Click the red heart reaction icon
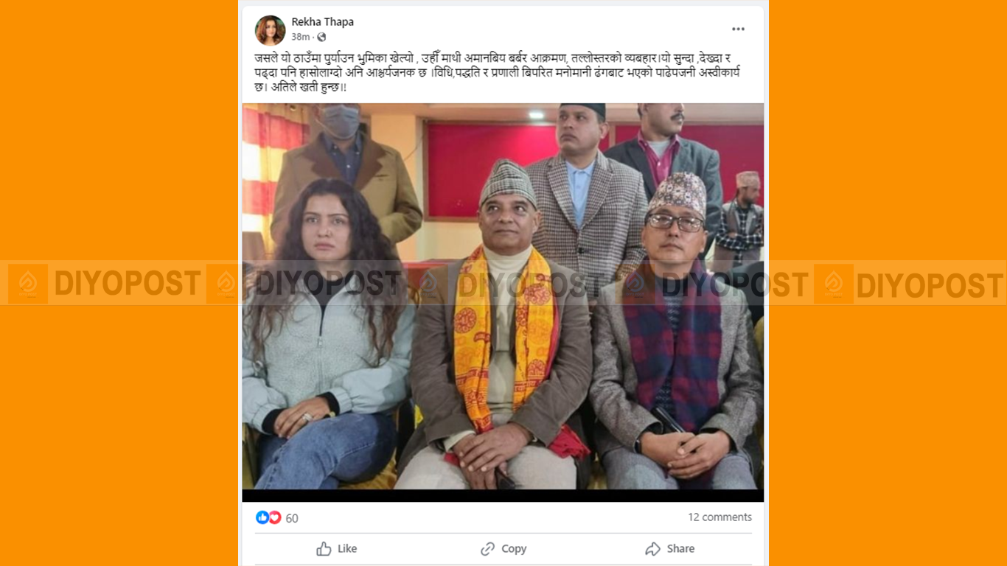 (x=274, y=517)
